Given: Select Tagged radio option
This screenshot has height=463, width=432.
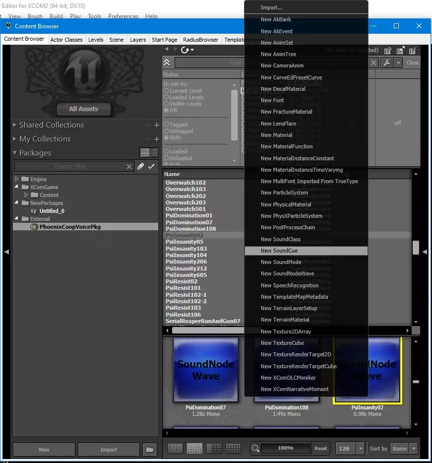Looking at the screenshot, I should tap(166, 125).
